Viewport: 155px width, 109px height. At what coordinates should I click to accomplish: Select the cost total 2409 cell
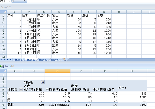coord(132,105)
